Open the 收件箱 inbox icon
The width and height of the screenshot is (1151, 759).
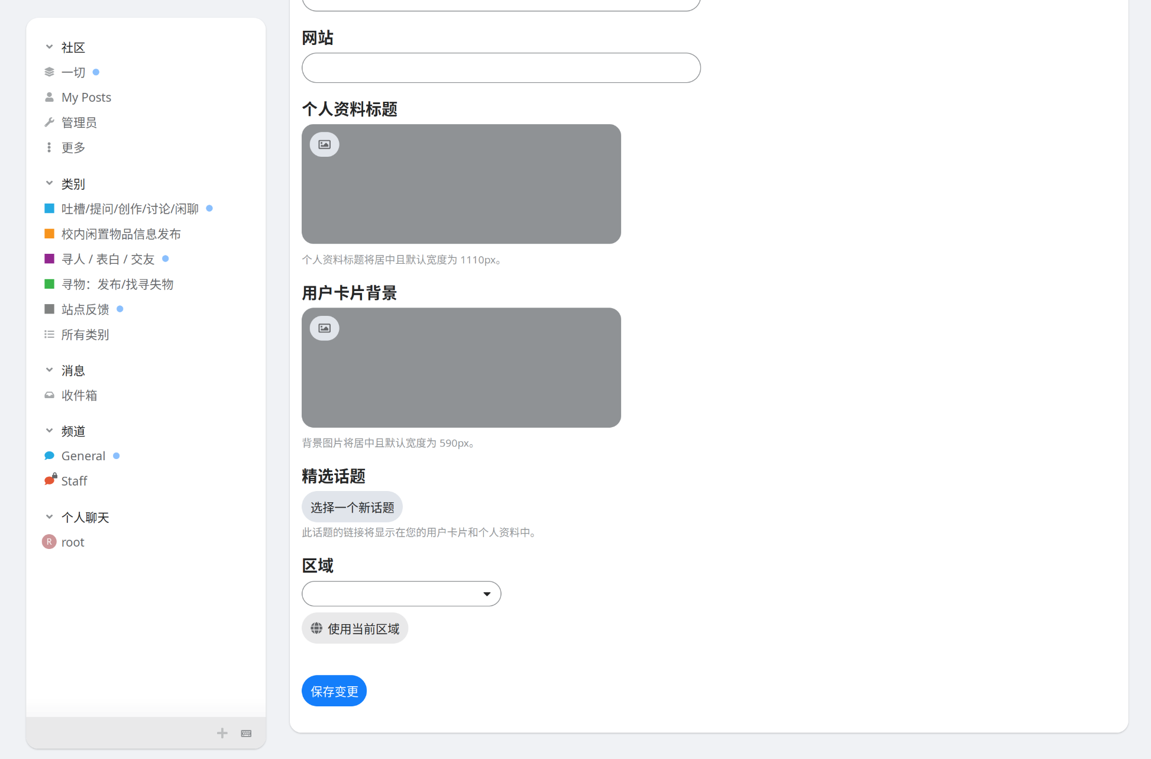[49, 395]
